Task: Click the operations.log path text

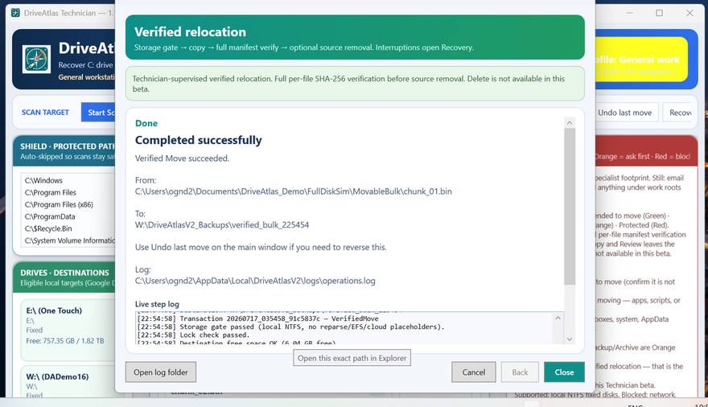Action: [255, 281]
